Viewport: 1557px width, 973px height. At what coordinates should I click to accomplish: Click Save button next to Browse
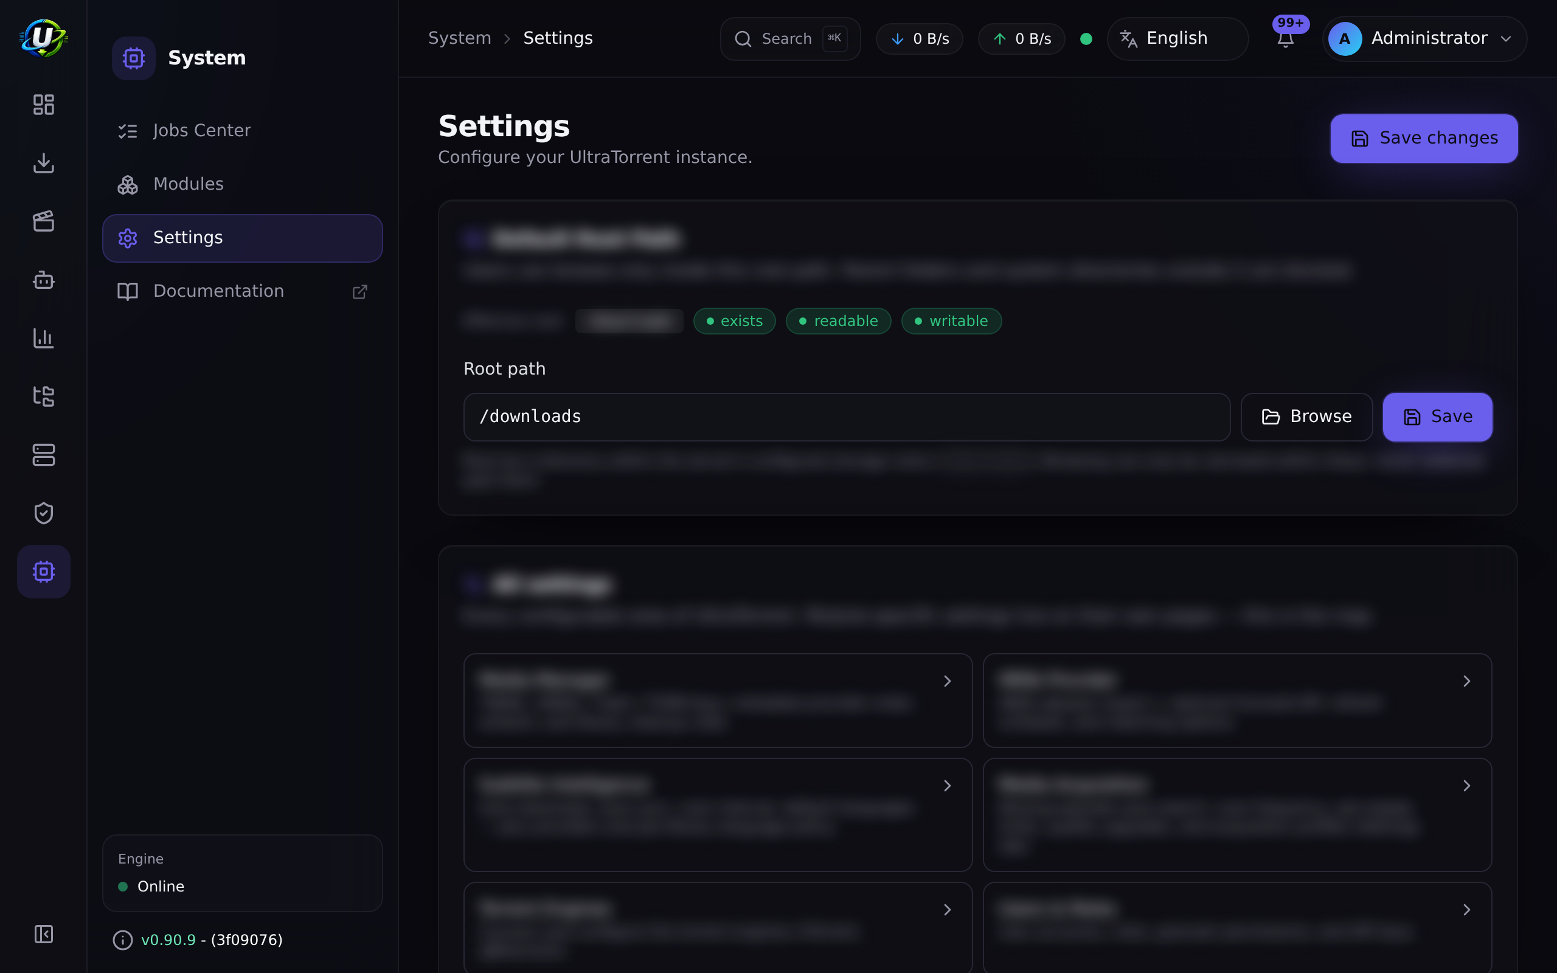pos(1437,417)
